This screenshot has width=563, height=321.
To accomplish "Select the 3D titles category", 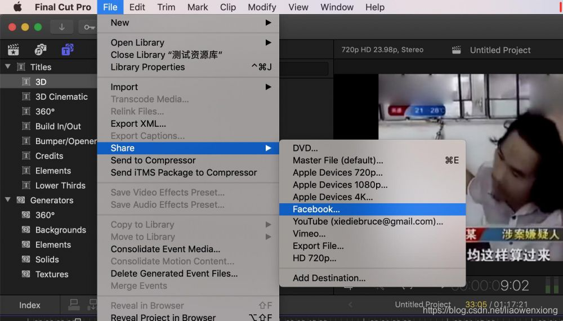I will coord(48,82).
